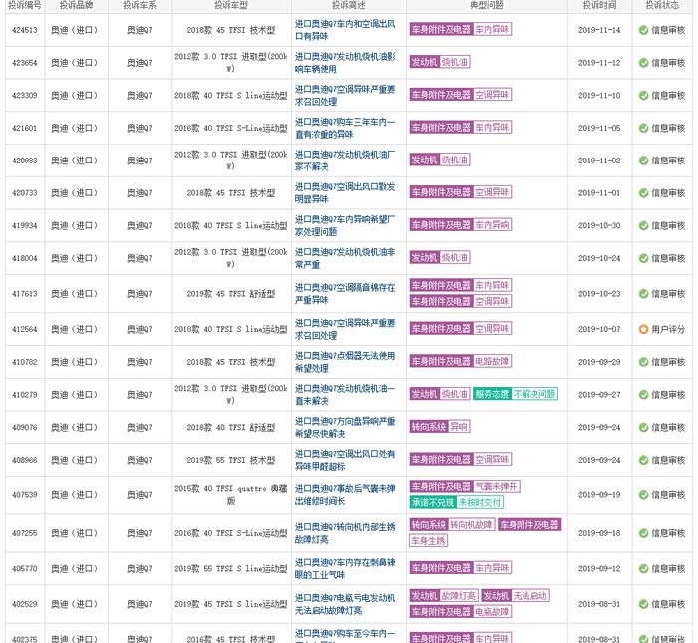Click 转向机故障 tag in row 407255
The width and height of the screenshot is (698, 643).
(471, 524)
